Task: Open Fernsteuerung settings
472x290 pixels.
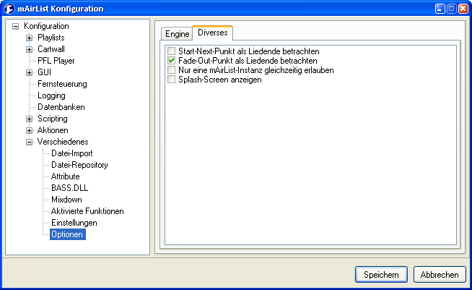Action: point(62,84)
